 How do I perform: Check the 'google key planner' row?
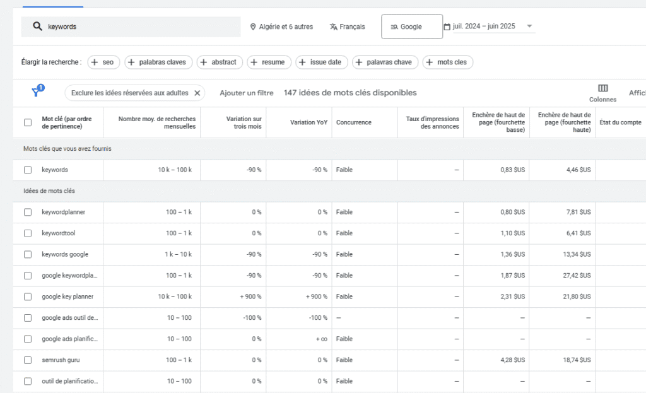click(28, 296)
